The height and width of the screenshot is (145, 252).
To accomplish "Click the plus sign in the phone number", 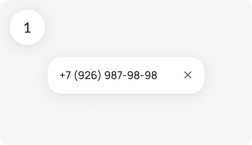I will [x=62, y=75].
